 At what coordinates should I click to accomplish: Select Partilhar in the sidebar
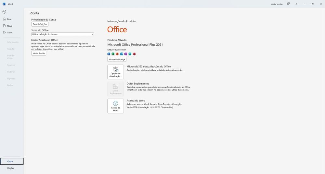pyautogui.click(x=12, y=72)
